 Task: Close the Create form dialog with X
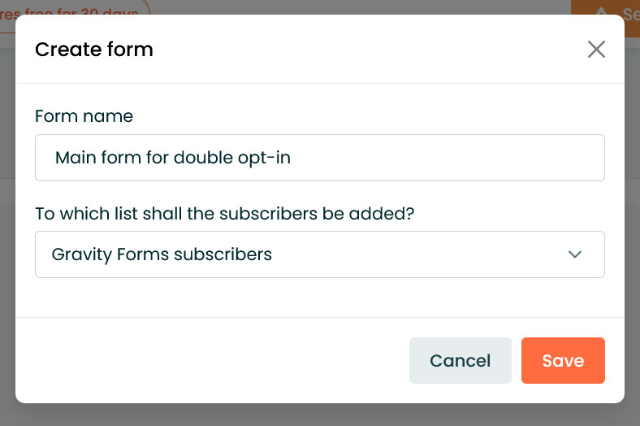(x=596, y=49)
